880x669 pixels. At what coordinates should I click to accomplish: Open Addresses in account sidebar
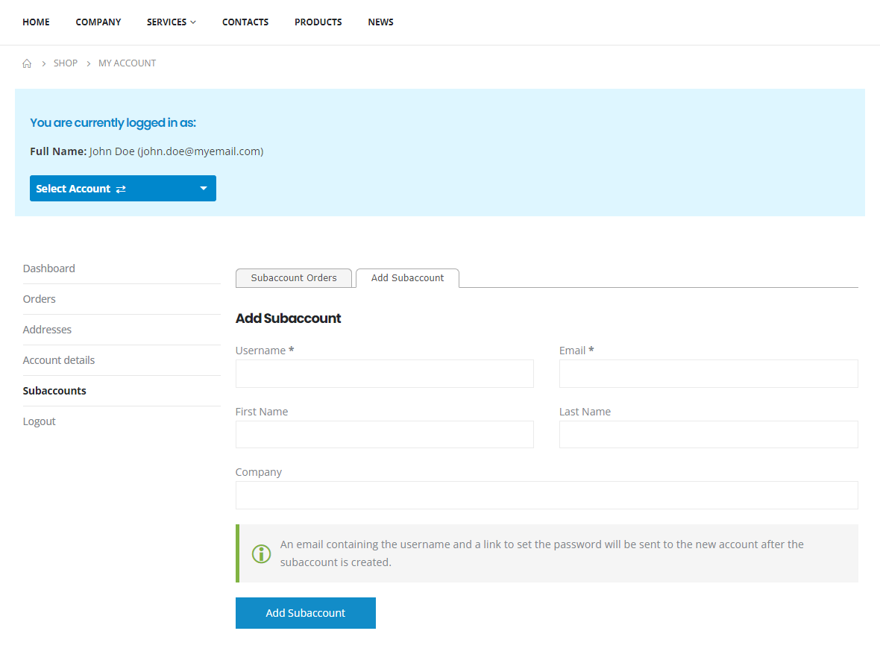pos(47,330)
